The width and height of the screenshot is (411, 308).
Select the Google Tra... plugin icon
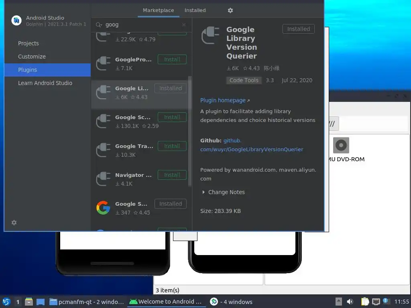103,150
